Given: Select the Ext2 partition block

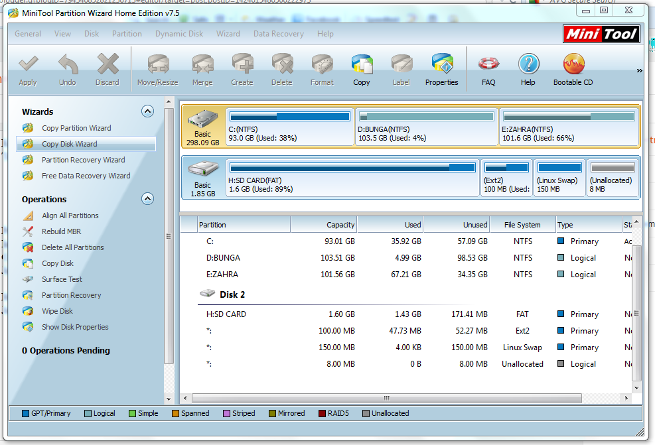Looking at the screenshot, I should [x=507, y=178].
